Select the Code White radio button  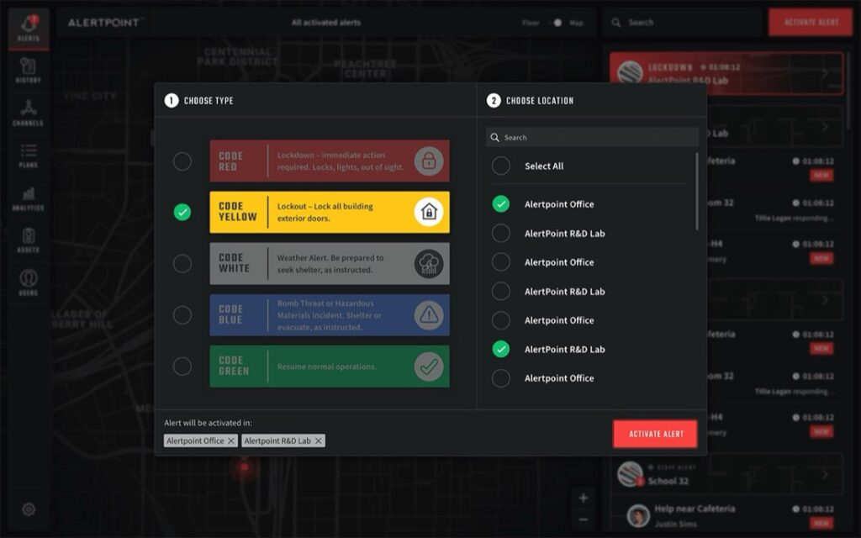(x=182, y=263)
